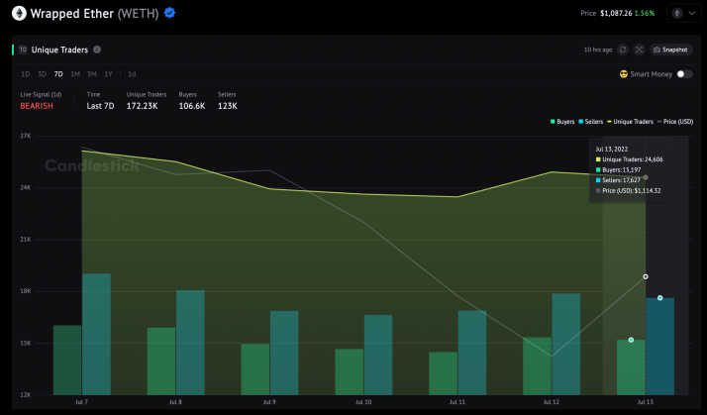The image size is (707, 415).
Task: Select the 1D time range tab
Action: point(26,74)
